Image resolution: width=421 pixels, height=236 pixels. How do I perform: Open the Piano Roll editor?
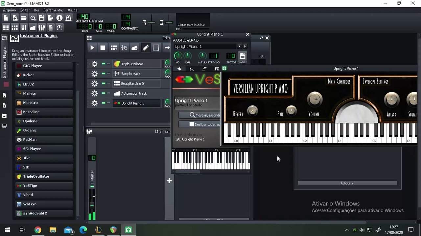pyautogui.click(x=24, y=28)
